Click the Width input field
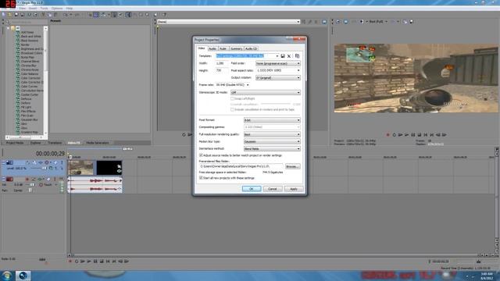The height and width of the screenshot is (281, 500). (x=222, y=63)
